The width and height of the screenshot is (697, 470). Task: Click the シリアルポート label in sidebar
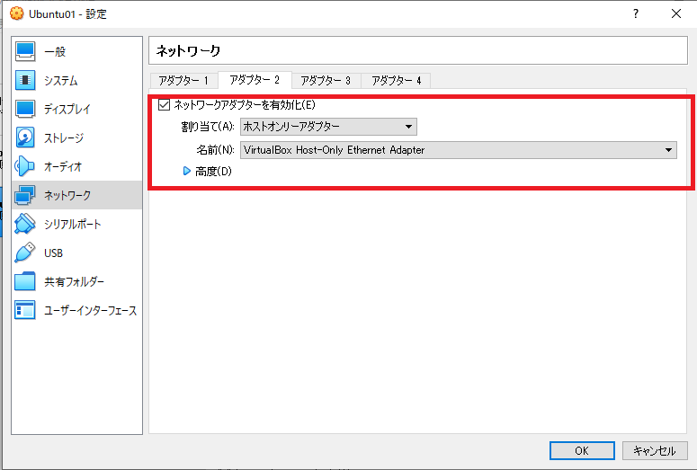(x=73, y=225)
